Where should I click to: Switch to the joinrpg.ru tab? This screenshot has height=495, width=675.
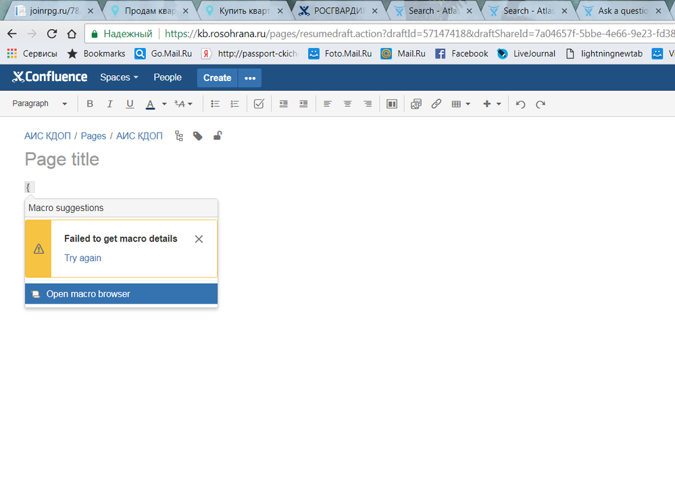[x=55, y=11]
